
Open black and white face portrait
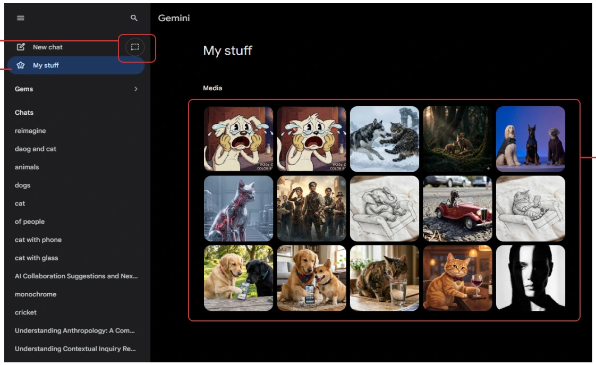click(530, 278)
